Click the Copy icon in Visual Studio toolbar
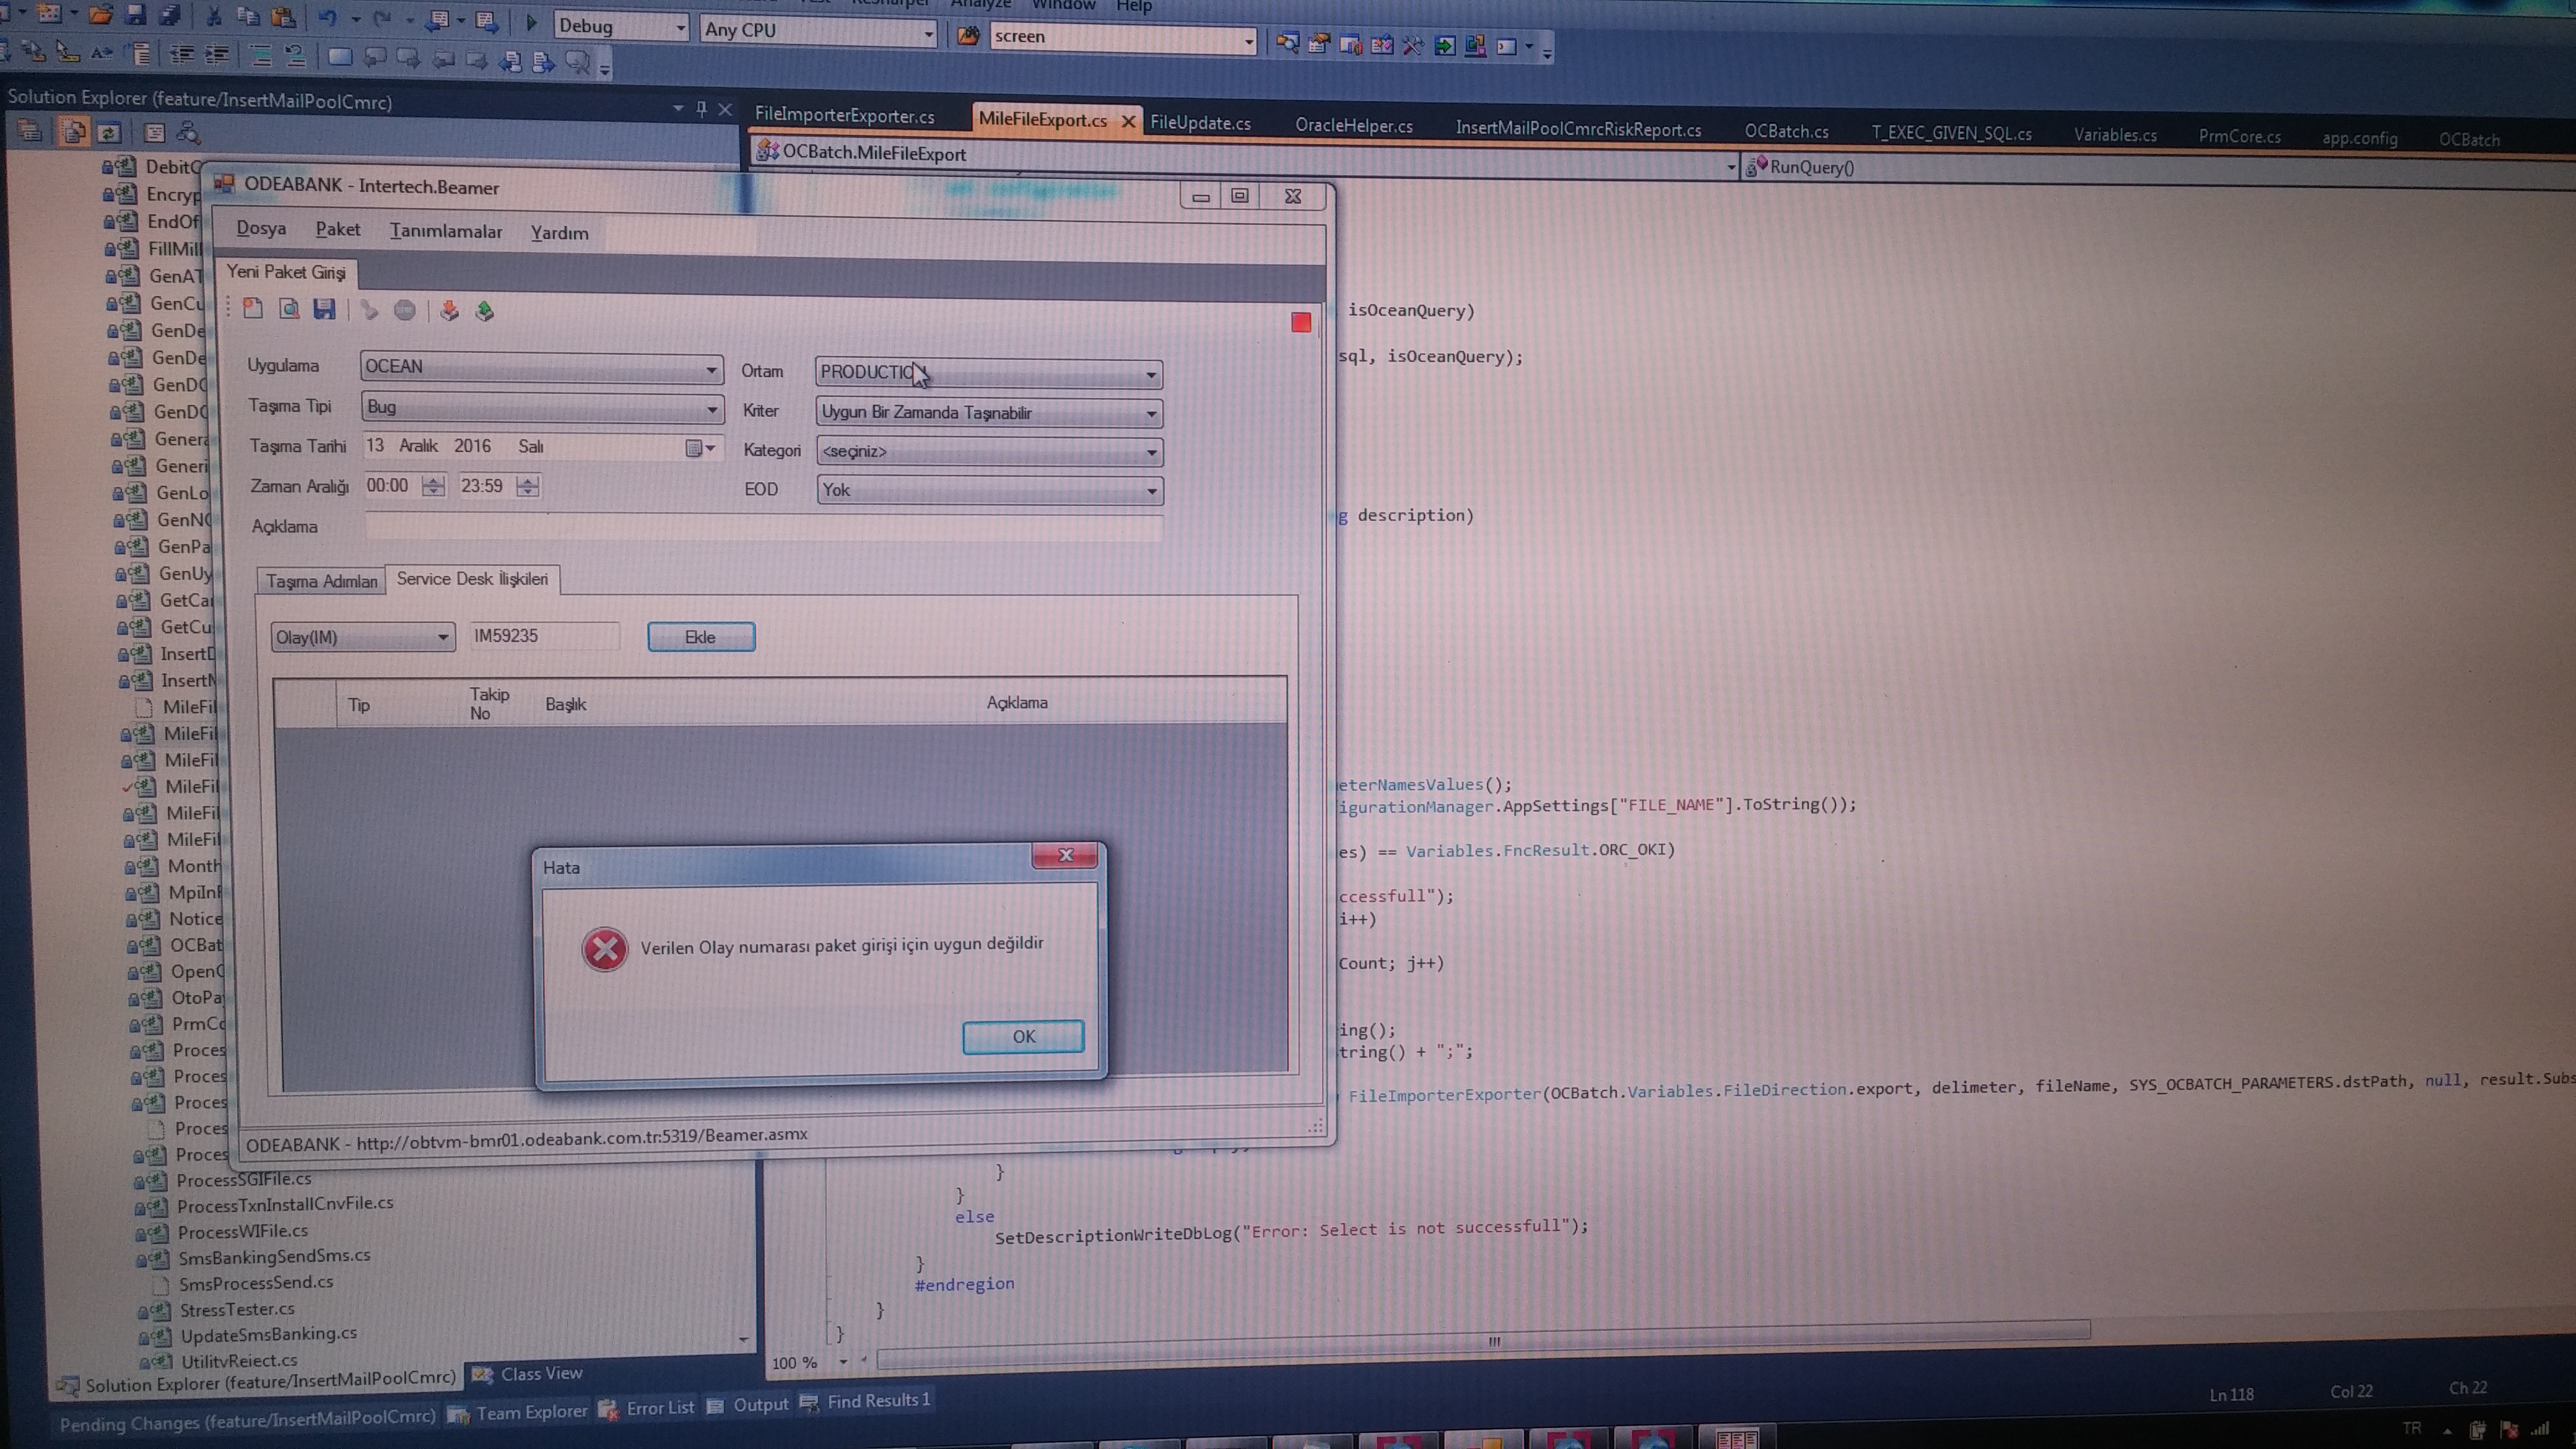 coord(248,18)
